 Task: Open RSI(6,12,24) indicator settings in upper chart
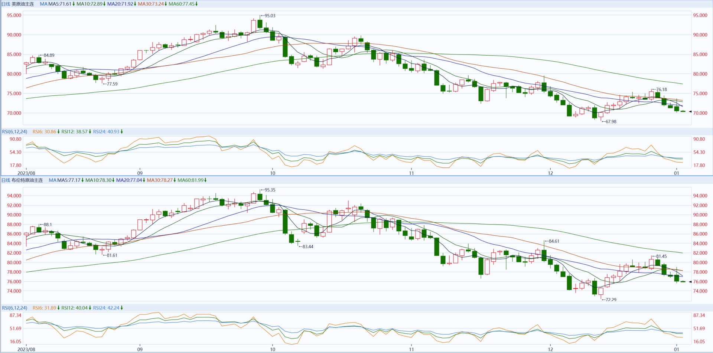(14, 132)
